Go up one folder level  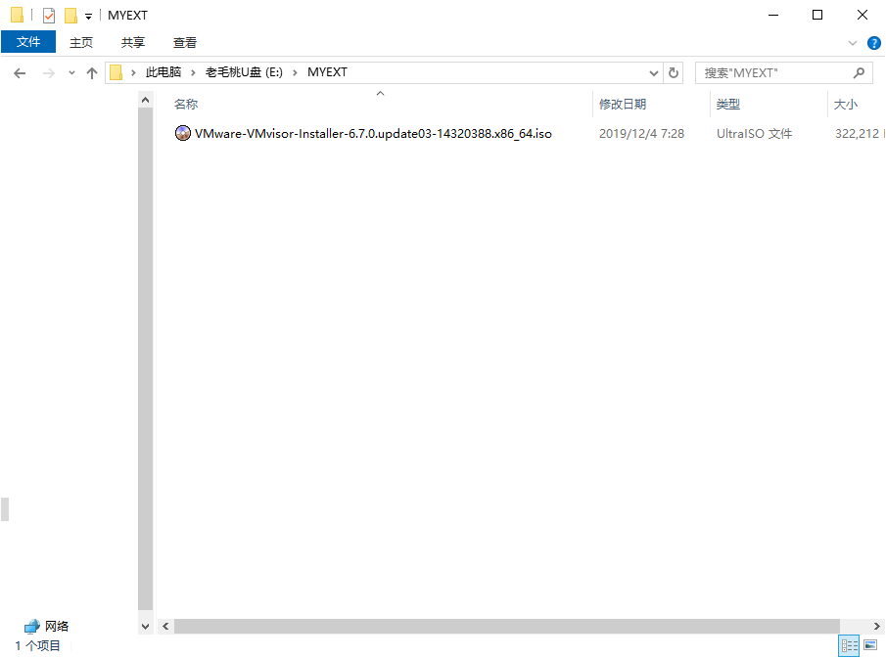tap(92, 72)
